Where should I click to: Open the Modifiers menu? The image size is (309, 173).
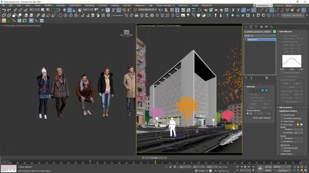click(48, 5)
